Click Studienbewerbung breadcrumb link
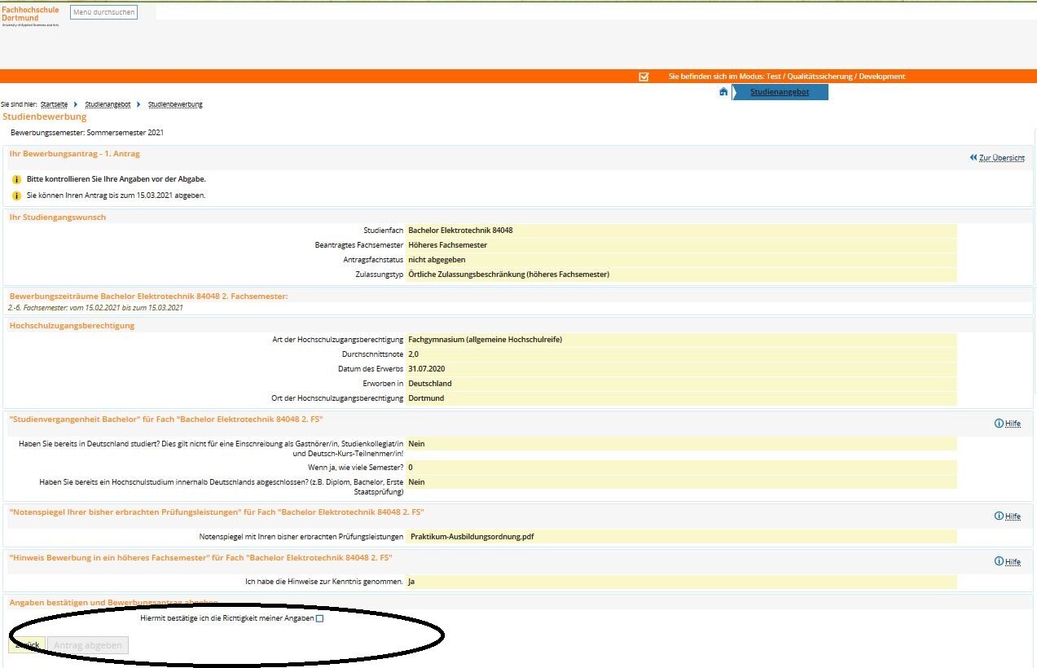Image resolution: width=1037 pixels, height=668 pixels. point(175,104)
